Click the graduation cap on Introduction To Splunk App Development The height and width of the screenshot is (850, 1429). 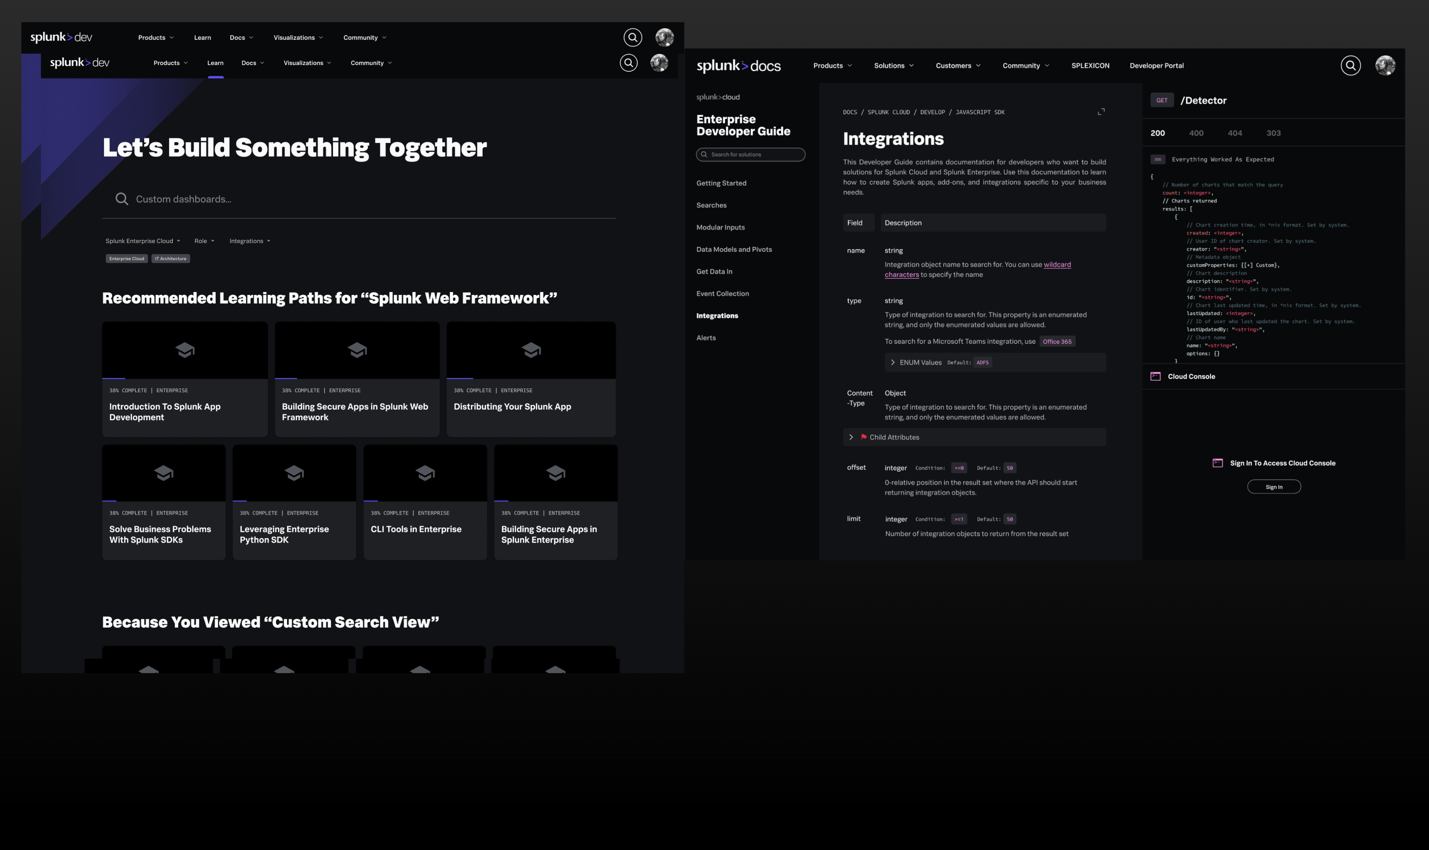[184, 349]
